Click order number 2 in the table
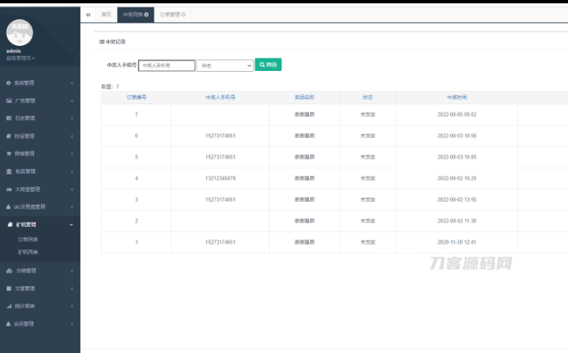 point(136,221)
